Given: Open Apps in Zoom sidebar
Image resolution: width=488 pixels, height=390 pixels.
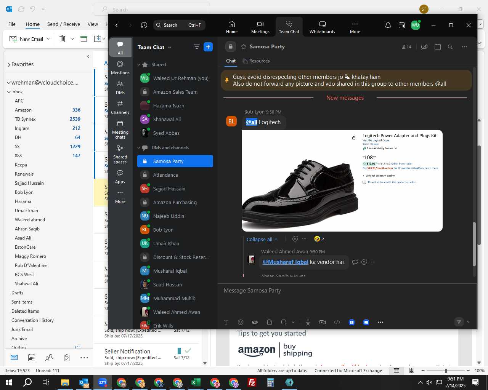Looking at the screenshot, I should (x=120, y=177).
